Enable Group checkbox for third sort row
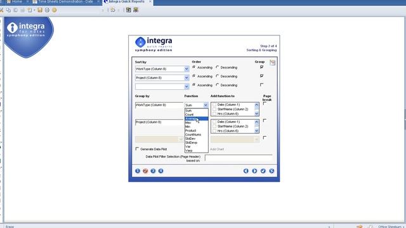406x228 pixels. pos(262,84)
